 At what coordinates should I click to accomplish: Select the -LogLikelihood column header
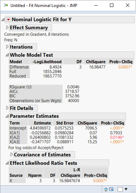point(47,62)
